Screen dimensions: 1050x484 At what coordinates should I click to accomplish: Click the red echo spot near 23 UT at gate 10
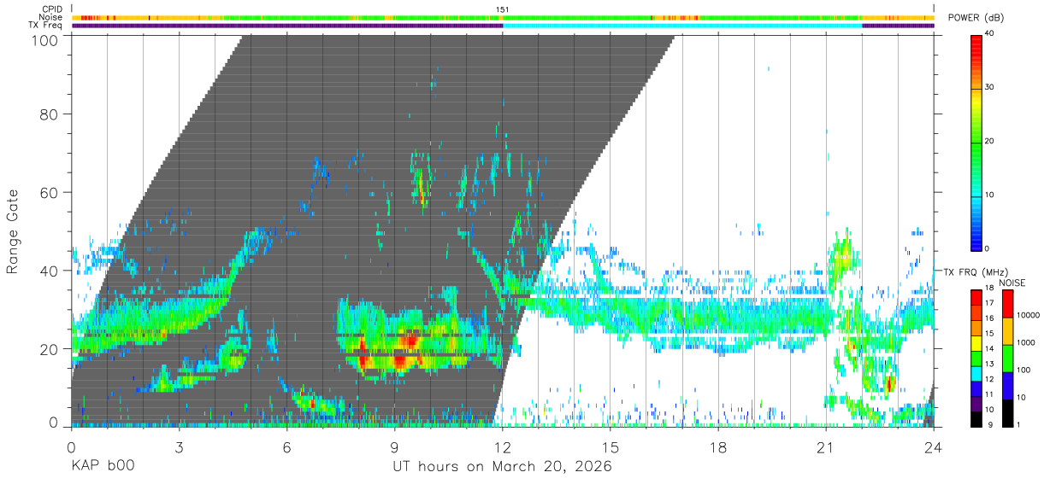(x=890, y=383)
